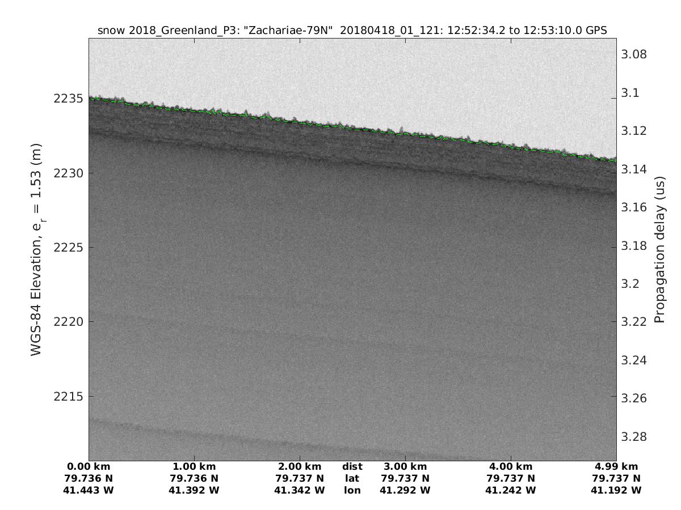
Task: Click the '79.736 N' label under 0.00 km
Action: coord(89,479)
